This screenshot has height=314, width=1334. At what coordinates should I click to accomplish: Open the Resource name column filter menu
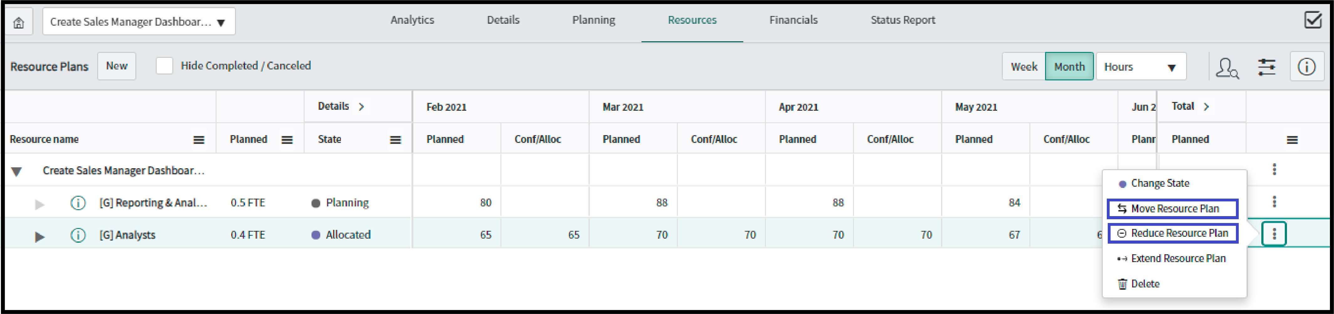pos(199,139)
